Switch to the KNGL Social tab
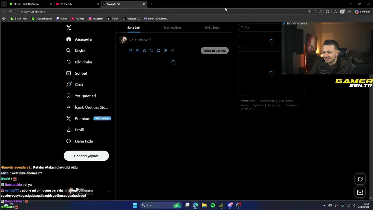The width and height of the screenshot is (373, 210). click(212, 27)
